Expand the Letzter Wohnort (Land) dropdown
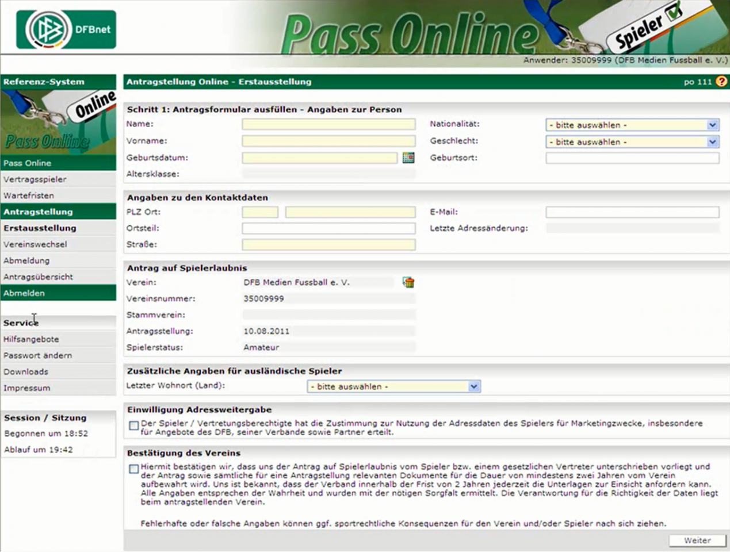Image resolution: width=730 pixels, height=552 pixels. pyautogui.click(x=393, y=386)
